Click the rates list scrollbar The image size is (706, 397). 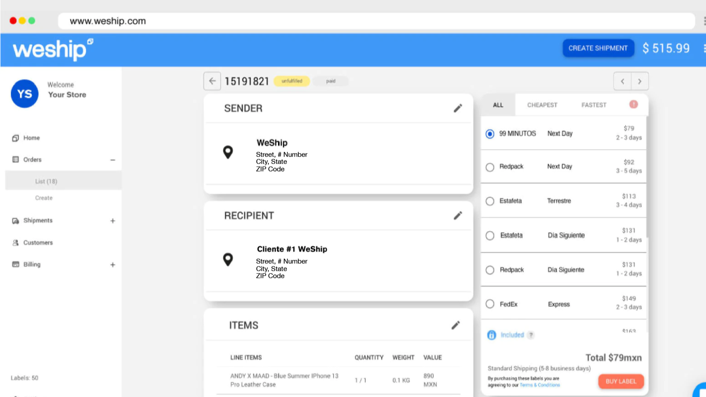(x=647, y=176)
